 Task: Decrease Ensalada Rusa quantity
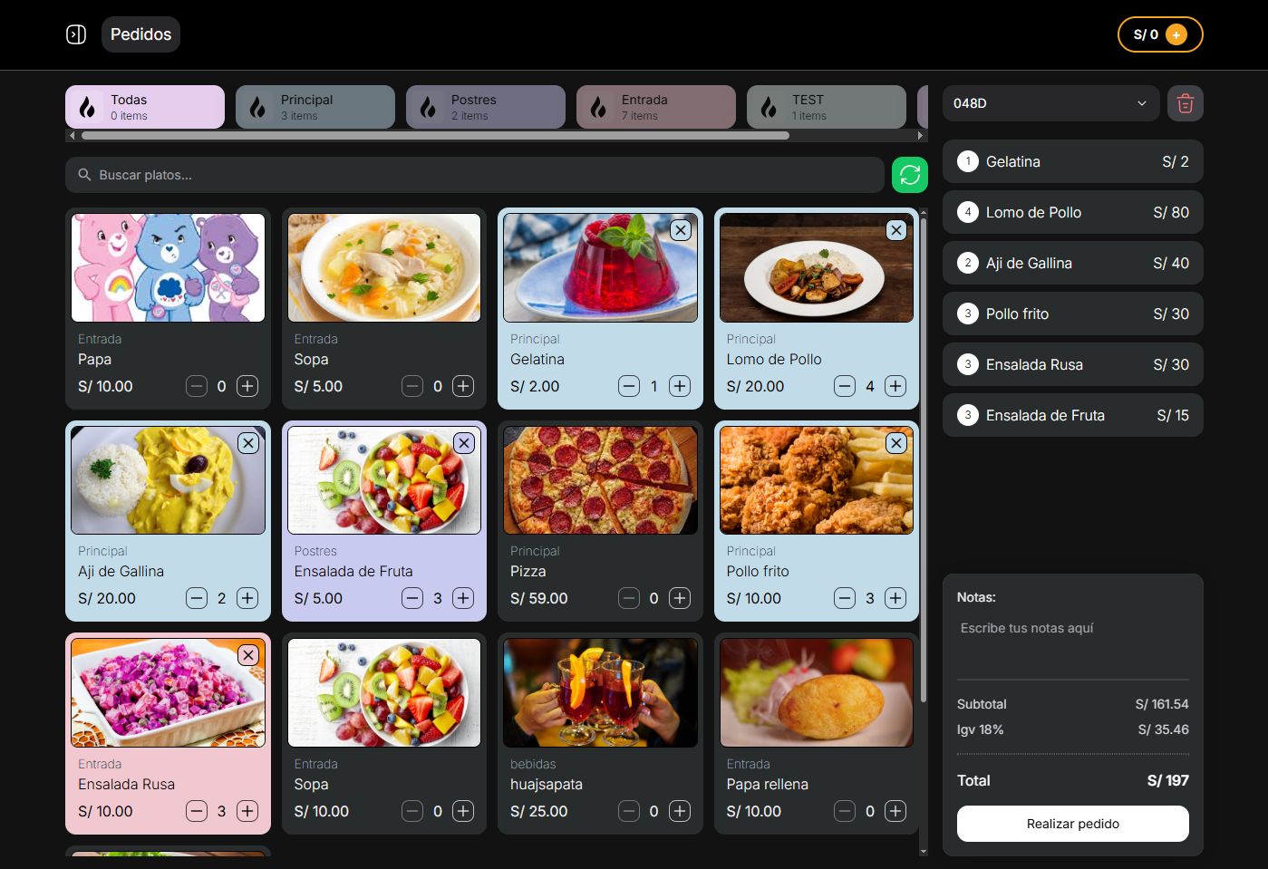pyautogui.click(x=197, y=811)
